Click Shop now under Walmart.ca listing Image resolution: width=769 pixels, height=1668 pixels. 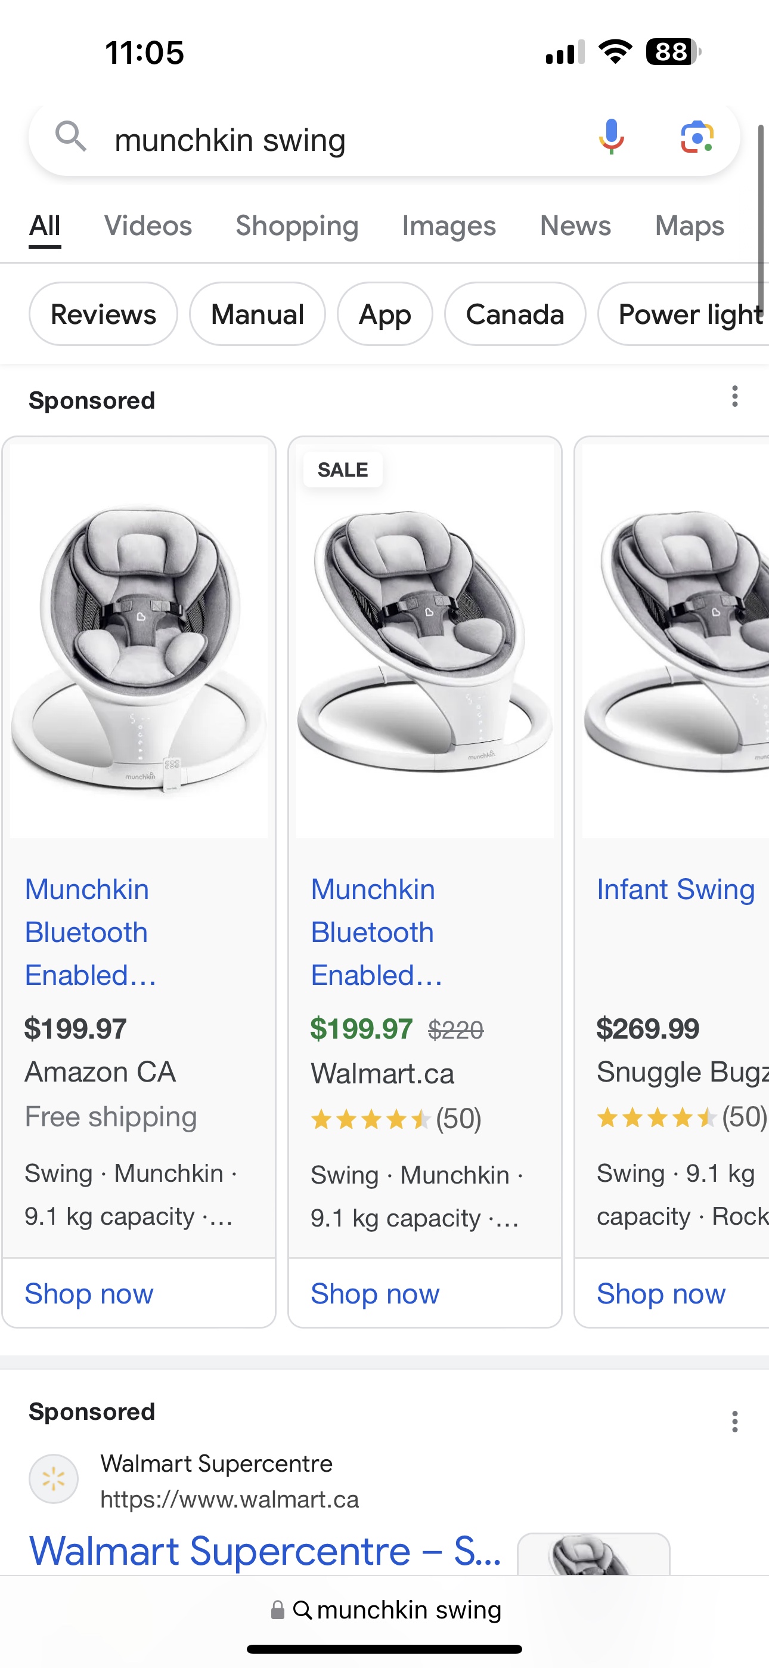[376, 1293]
